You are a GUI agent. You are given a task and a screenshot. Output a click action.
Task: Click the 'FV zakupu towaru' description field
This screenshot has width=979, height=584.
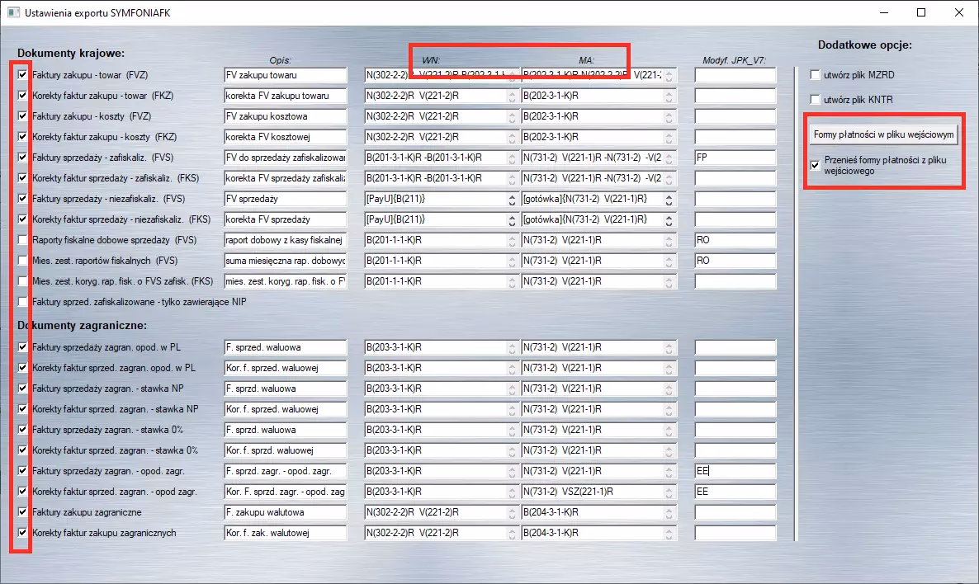point(285,75)
